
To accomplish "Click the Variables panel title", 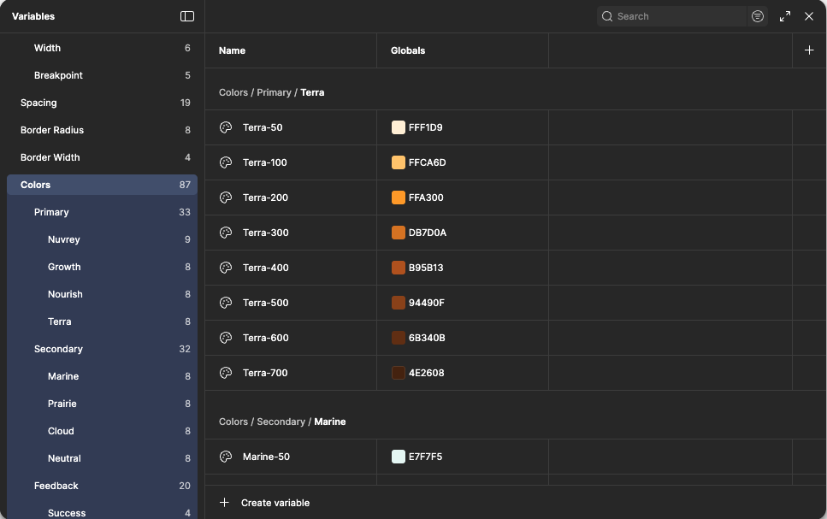I will point(33,16).
